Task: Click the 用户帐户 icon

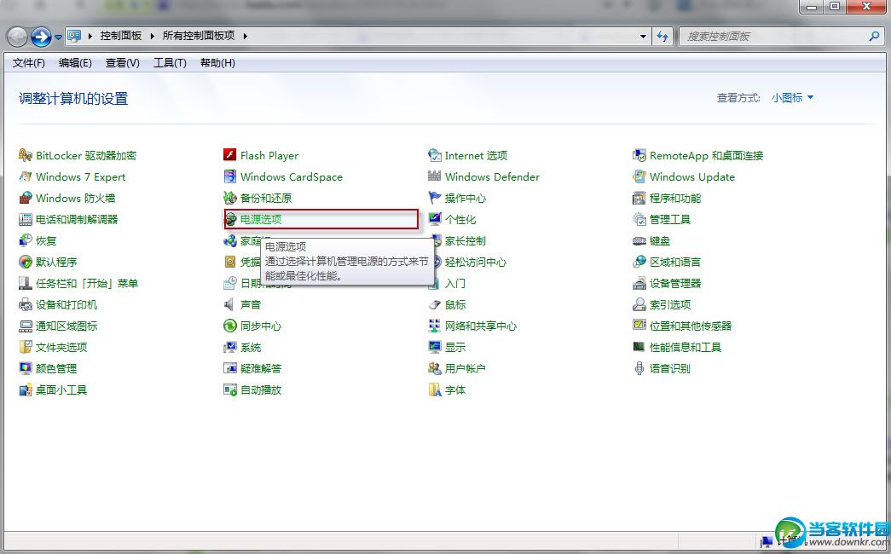Action: [434, 368]
